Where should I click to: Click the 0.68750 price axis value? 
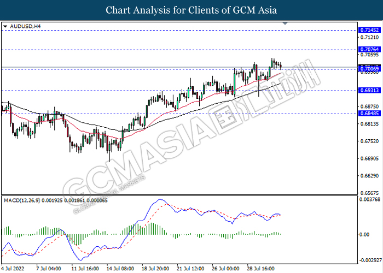[x=369, y=106]
